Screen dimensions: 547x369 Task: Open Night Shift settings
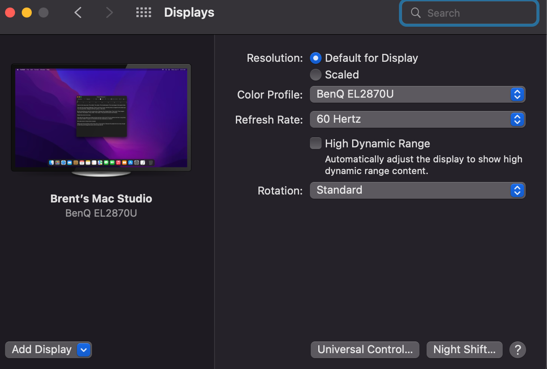pos(464,349)
